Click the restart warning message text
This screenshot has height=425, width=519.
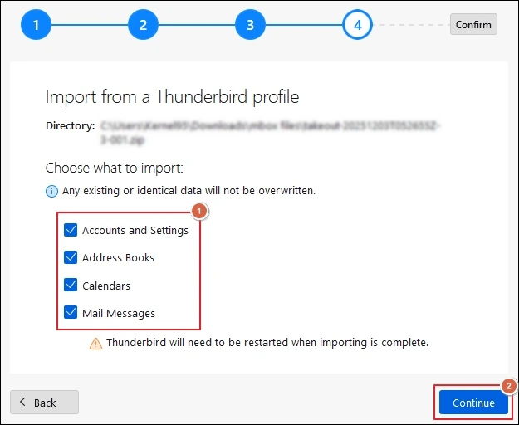coord(267,343)
